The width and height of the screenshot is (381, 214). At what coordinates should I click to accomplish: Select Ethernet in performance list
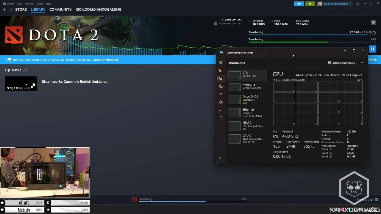pos(247,113)
